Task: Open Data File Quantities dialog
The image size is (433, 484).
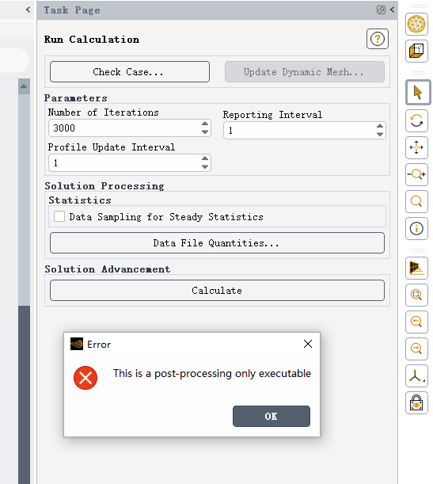Action: [x=217, y=243]
